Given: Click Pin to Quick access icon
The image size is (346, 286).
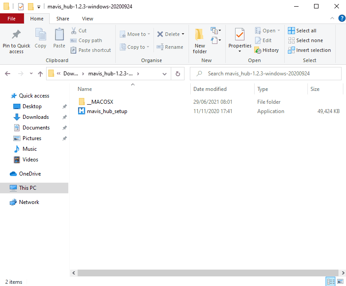Looking at the screenshot, I should coord(16,35).
